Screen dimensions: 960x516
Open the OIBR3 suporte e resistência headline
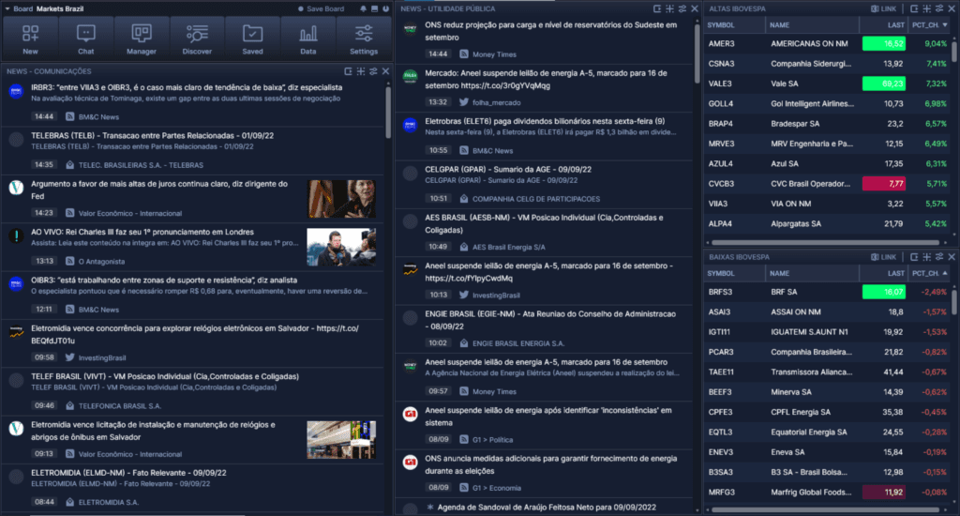pyautogui.click(x=164, y=281)
